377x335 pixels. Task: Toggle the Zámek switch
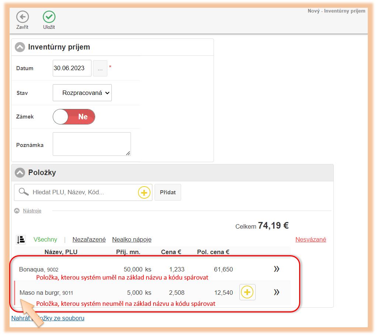74,117
